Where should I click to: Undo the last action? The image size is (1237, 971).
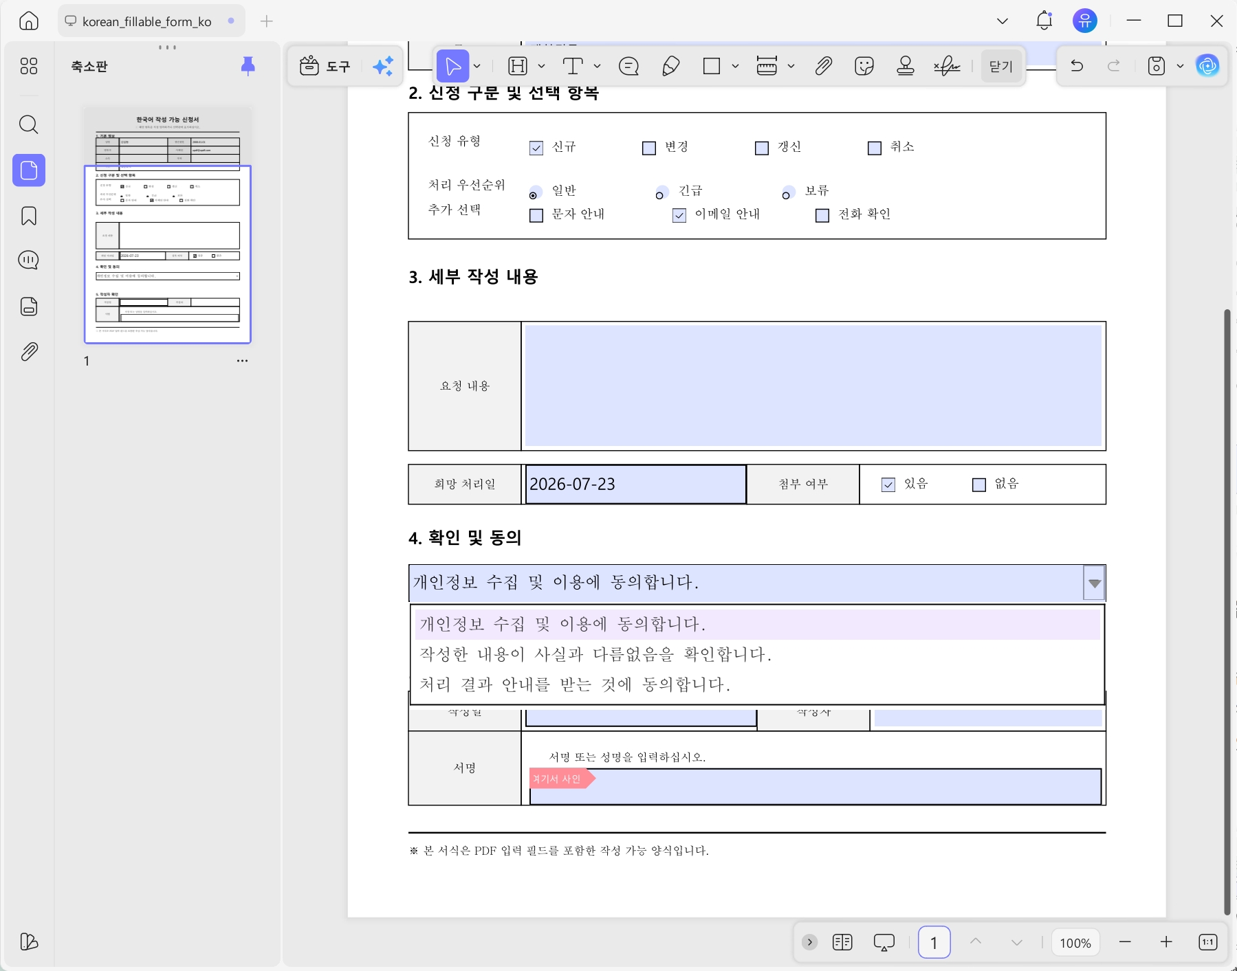pyautogui.click(x=1077, y=66)
